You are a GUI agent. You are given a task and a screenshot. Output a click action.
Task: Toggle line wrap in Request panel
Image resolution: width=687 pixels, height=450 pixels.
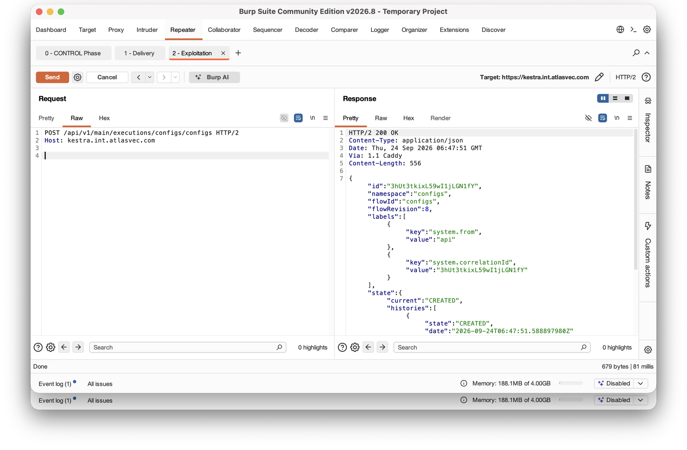pos(298,118)
